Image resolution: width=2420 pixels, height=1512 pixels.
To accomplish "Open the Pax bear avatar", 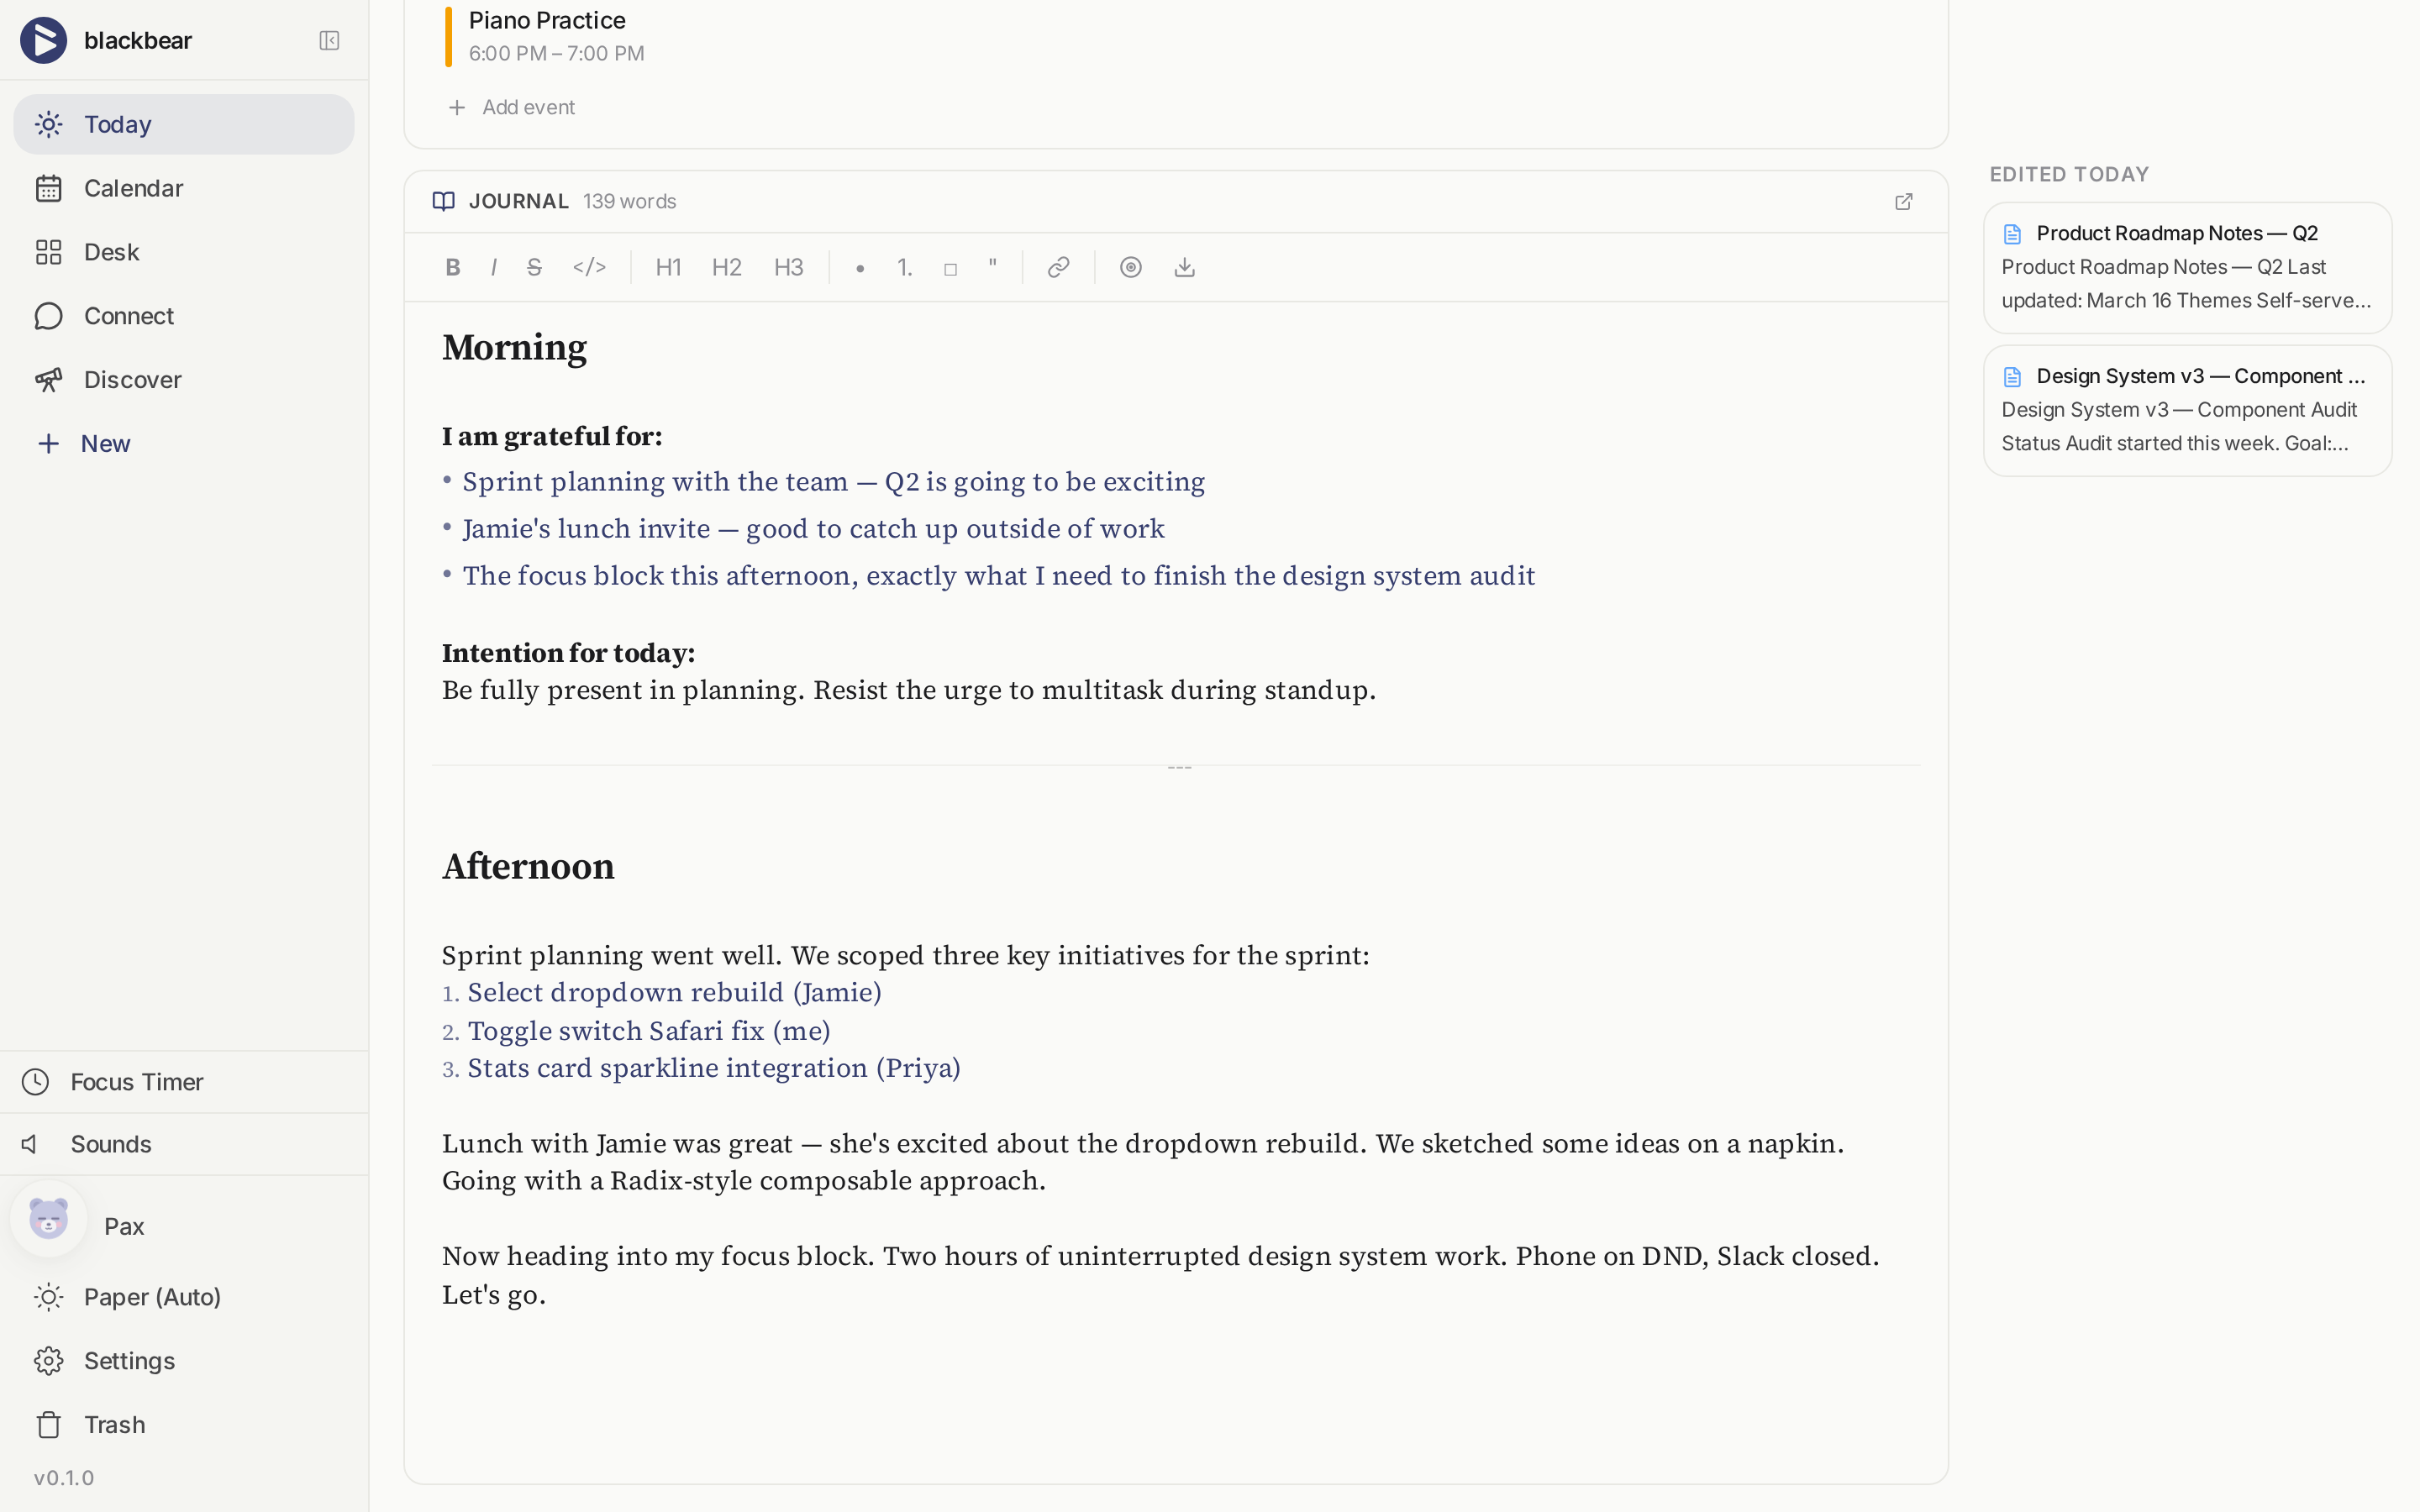I will (x=49, y=1220).
